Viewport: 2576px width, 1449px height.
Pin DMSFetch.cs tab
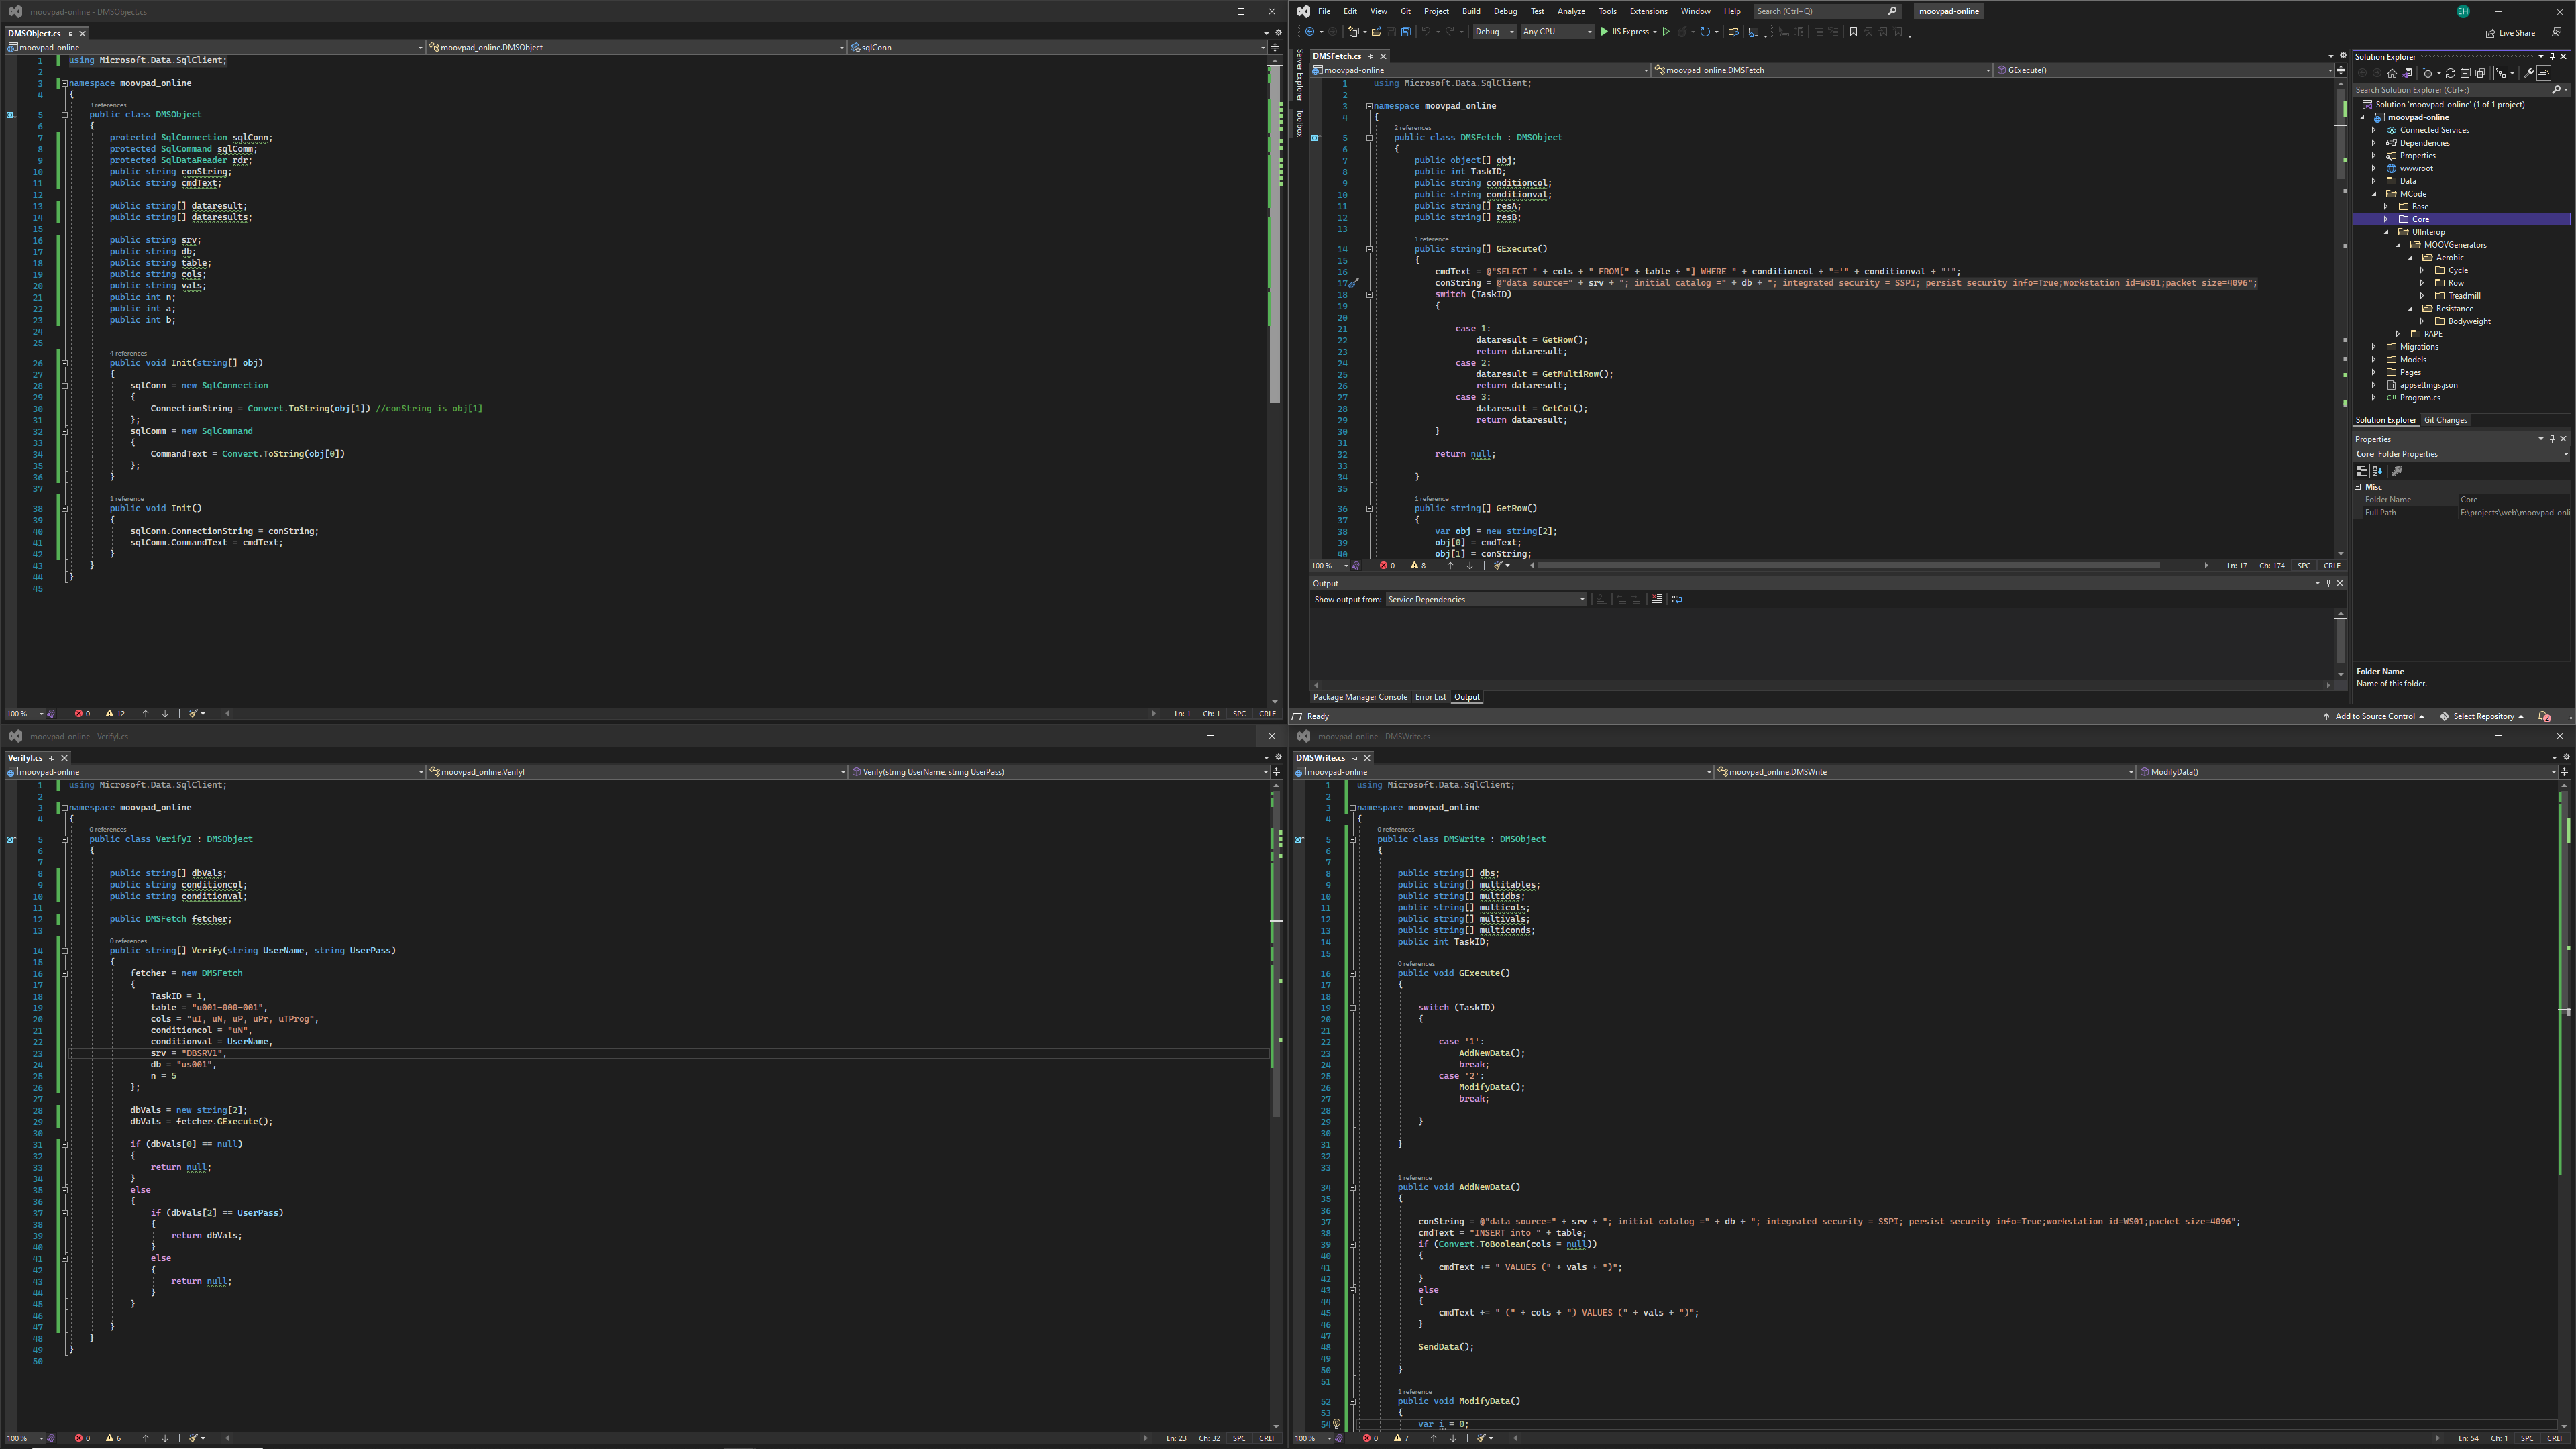click(1371, 56)
